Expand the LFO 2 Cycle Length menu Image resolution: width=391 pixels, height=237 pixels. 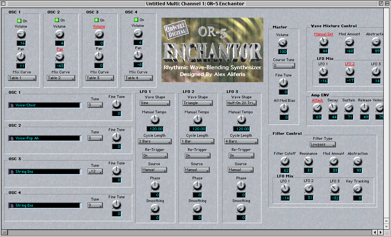click(197, 142)
